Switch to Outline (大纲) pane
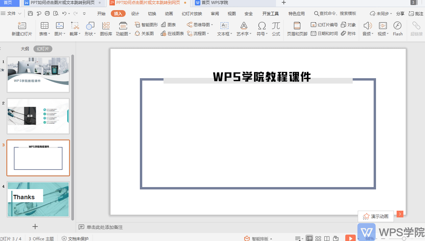The height and width of the screenshot is (241, 425). point(25,49)
